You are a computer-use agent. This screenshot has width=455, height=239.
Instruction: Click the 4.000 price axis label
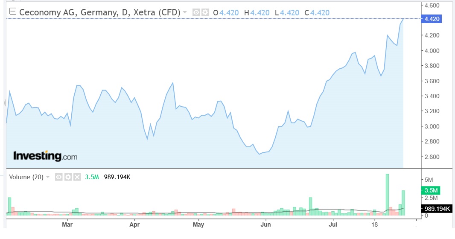432,50
